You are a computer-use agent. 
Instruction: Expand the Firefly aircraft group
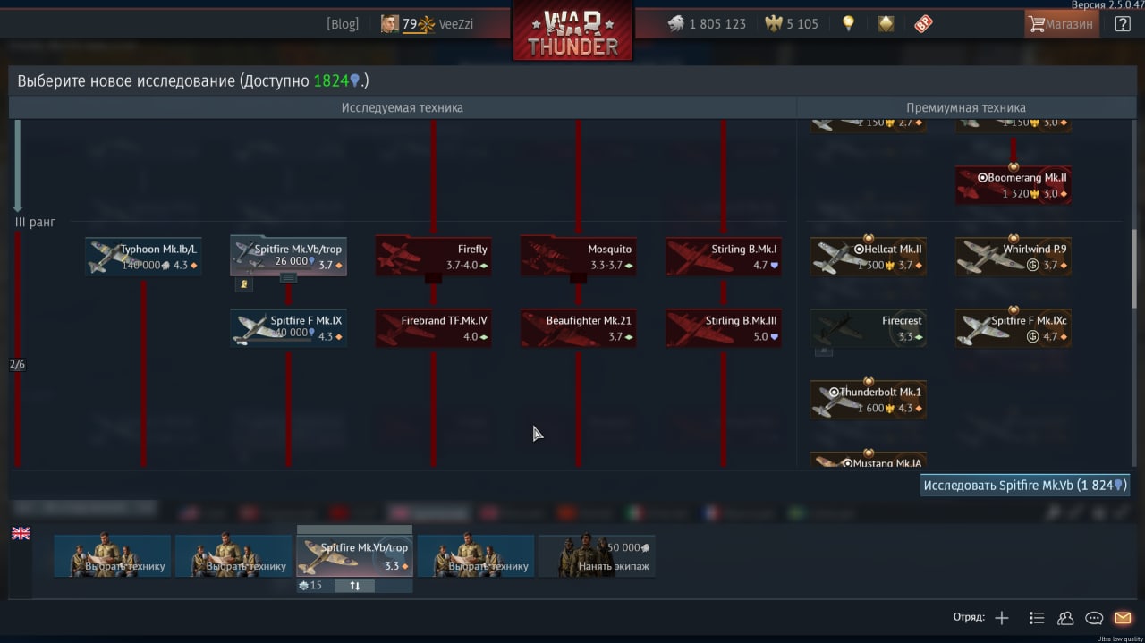click(x=433, y=278)
